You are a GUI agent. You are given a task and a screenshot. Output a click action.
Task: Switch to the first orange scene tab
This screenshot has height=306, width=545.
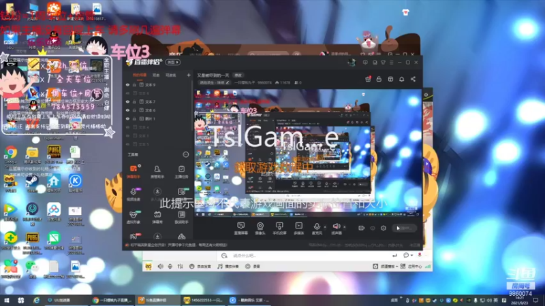pyautogui.click(x=140, y=75)
